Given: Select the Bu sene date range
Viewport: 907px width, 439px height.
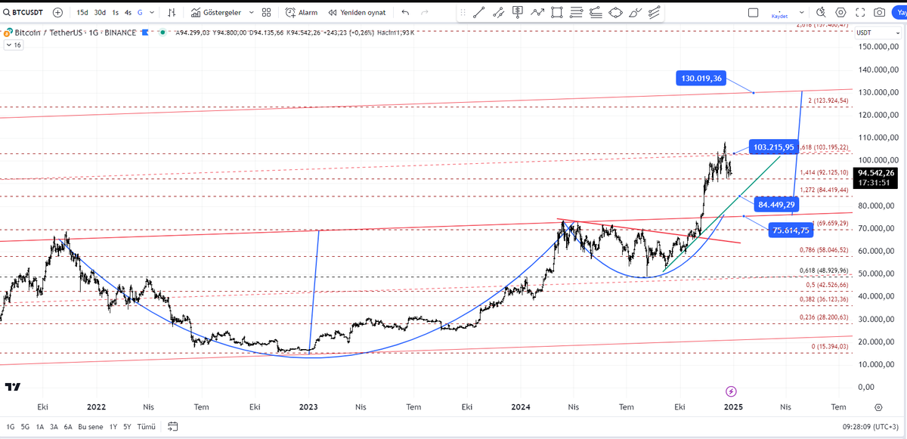Looking at the screenshot, I should pos(91,426).
